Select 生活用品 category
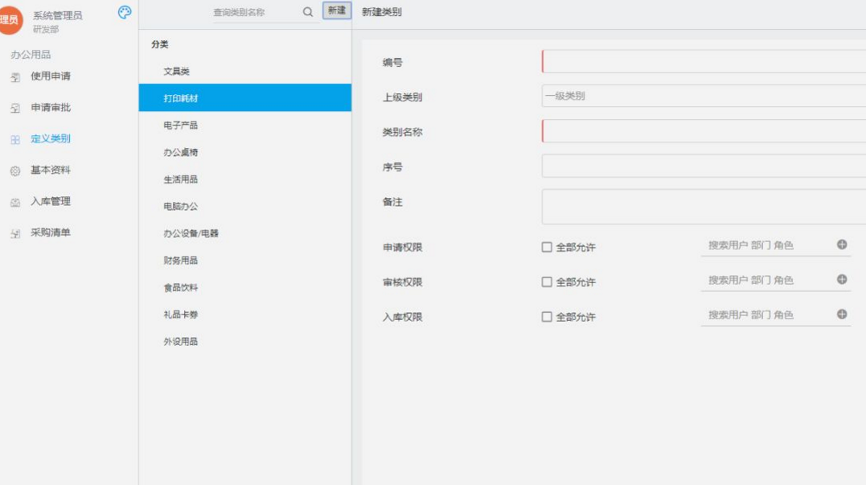Image resolution: width=866 pixels, height=485 pixels. (244, 179)
